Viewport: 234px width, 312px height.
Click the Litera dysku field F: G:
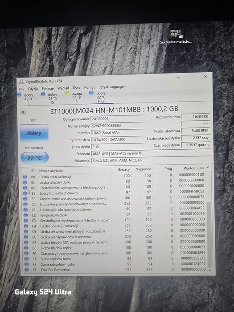pyautogui.click(x=117, y=147)
